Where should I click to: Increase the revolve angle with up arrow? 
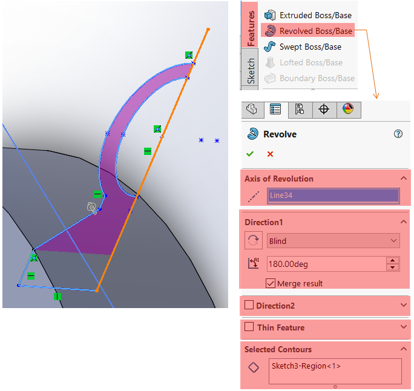[393, 261]
